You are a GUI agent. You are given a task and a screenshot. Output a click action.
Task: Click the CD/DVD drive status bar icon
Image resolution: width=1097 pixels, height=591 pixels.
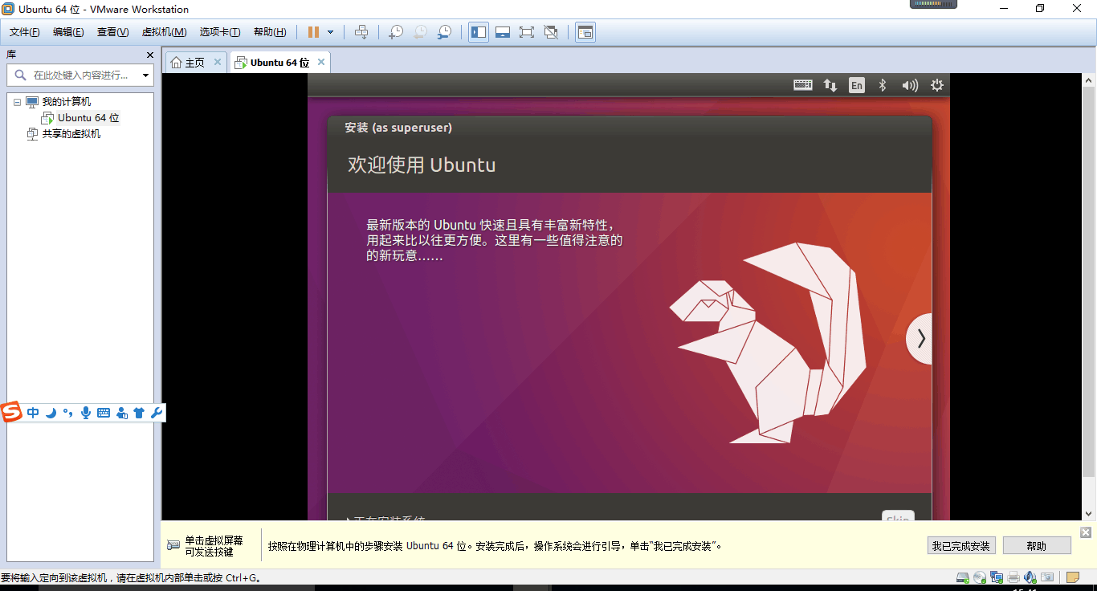click(979, 577)
